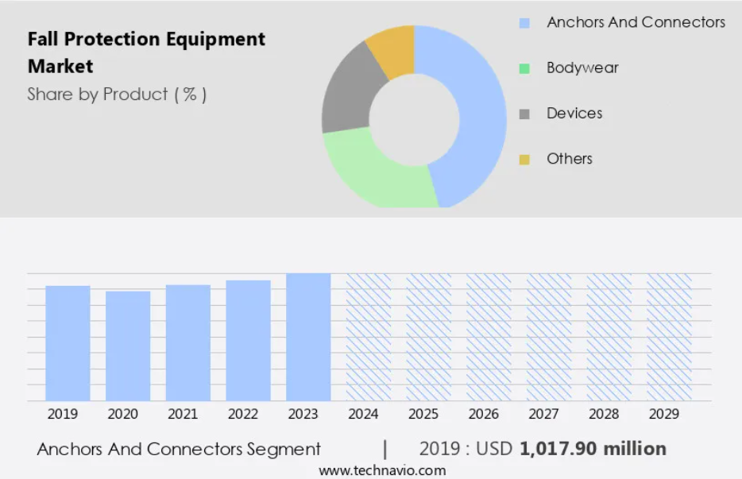Screen dimensions: 742x479
Task: Select the 2023 solid bar
Action: (x=308, y=337)
